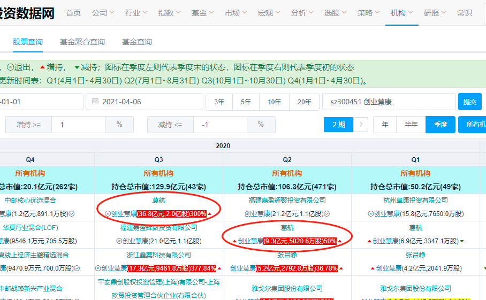This screenshot has height=300, width=486.
Task: Click the red increase arrow after 36.78%
Action: (x=340, y=268)
